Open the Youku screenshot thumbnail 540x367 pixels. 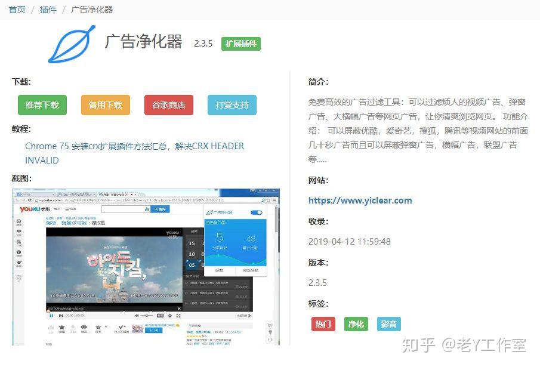coord(146,267)
